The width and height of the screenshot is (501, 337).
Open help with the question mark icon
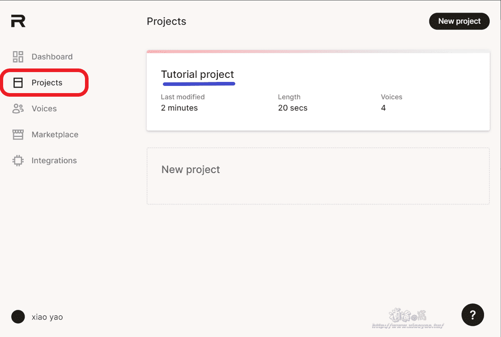click(x=472, y=315)
